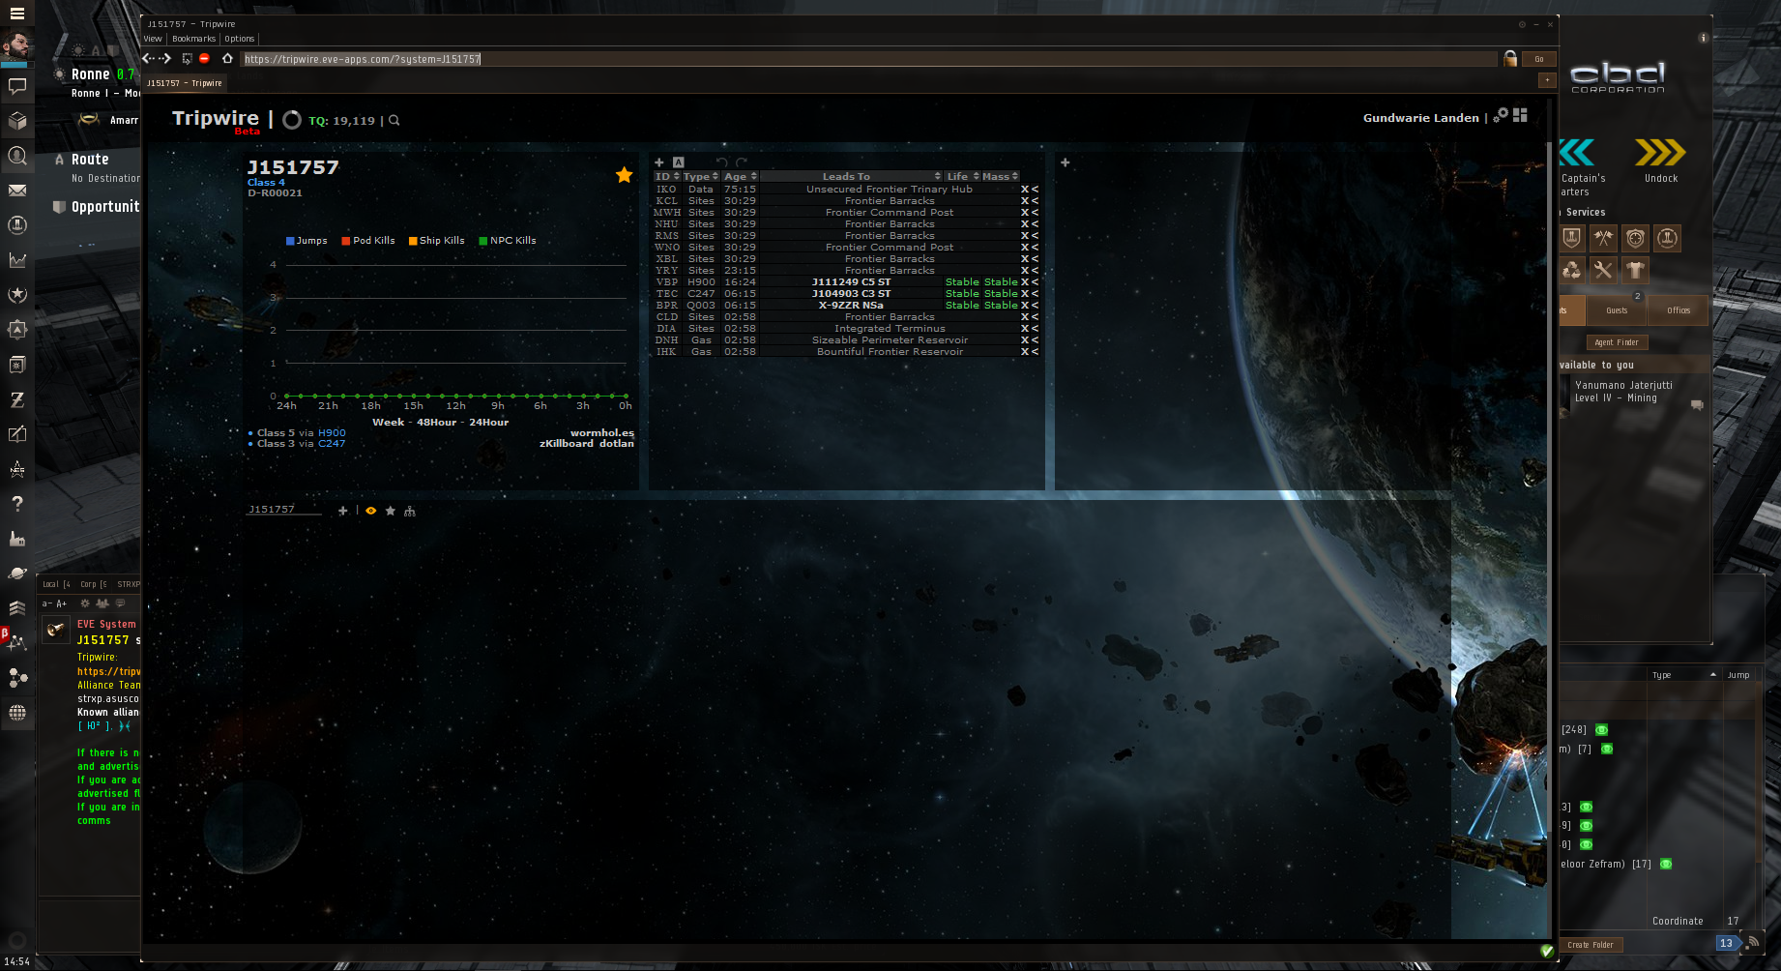Click the URL address field
Screen dimensions: 1781x971
[x=868, y=59]
